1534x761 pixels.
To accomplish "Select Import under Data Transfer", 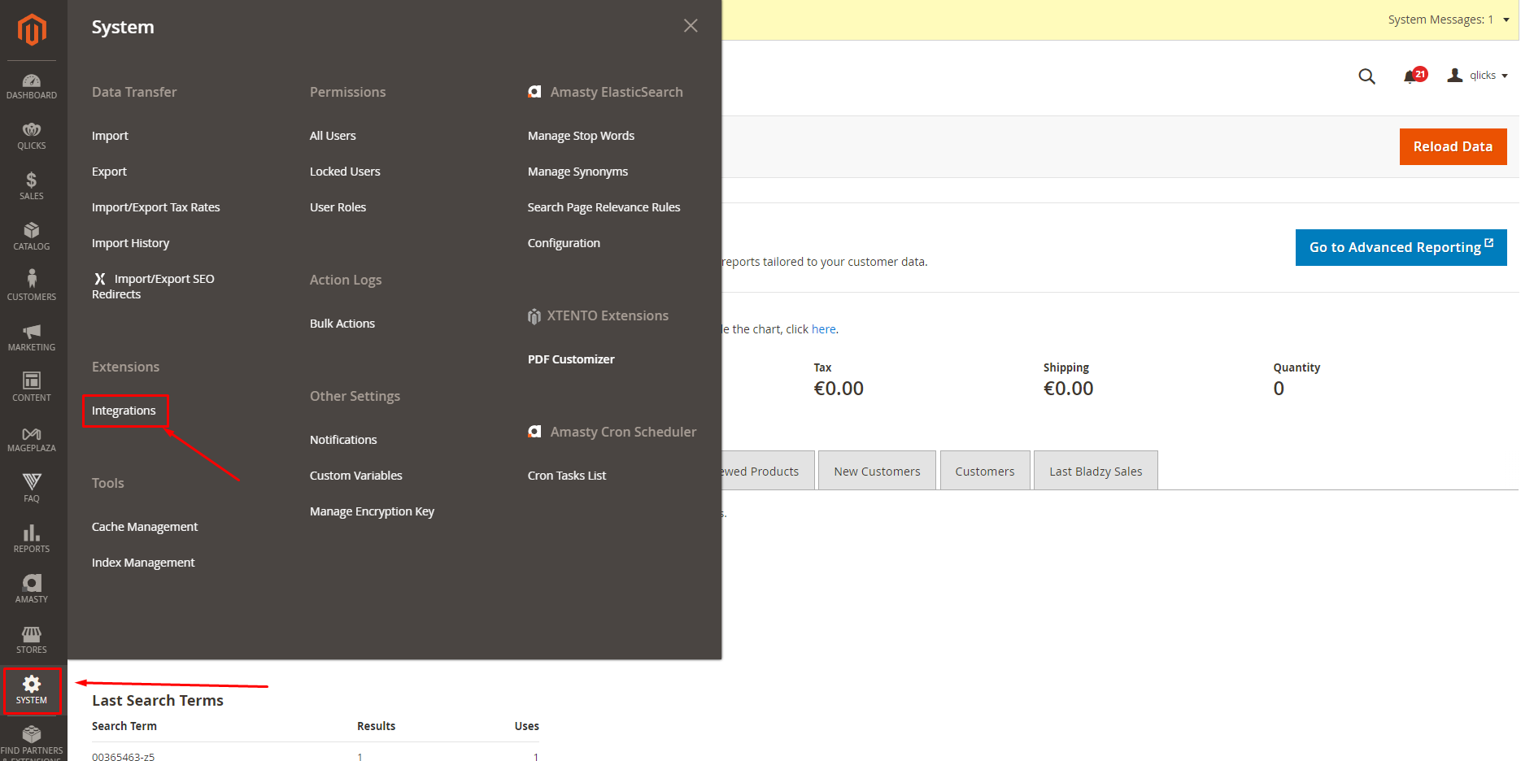I will 110,136.
